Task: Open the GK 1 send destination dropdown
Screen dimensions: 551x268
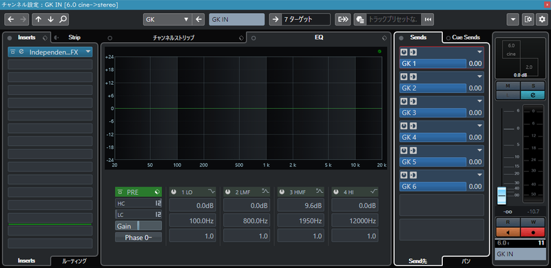Action: click(479, 52)
